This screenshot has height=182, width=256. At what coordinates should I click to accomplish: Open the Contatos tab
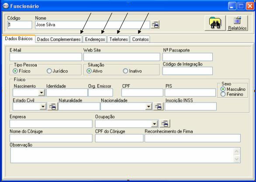pyautogui.click(x=140, y=39)
